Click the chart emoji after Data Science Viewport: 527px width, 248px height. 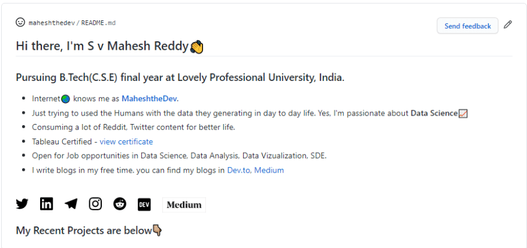(x=463, y=114)
